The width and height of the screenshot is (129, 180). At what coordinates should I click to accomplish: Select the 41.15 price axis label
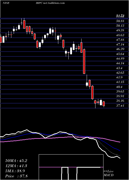120,82
